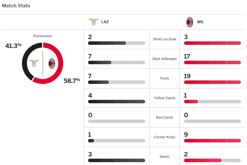Click Milan's Fouls value of 19

coord(188,76)
